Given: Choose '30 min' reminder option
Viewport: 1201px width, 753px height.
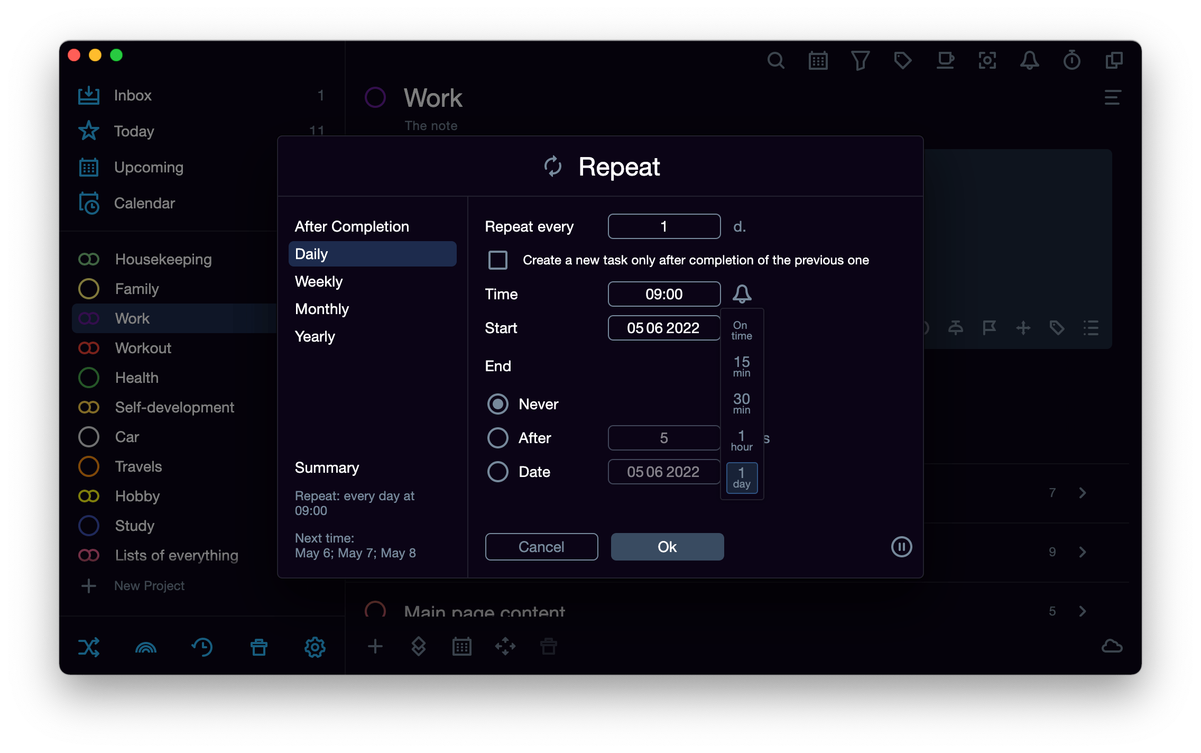Looking at the screenshot, I should click(x=741, y=403).
